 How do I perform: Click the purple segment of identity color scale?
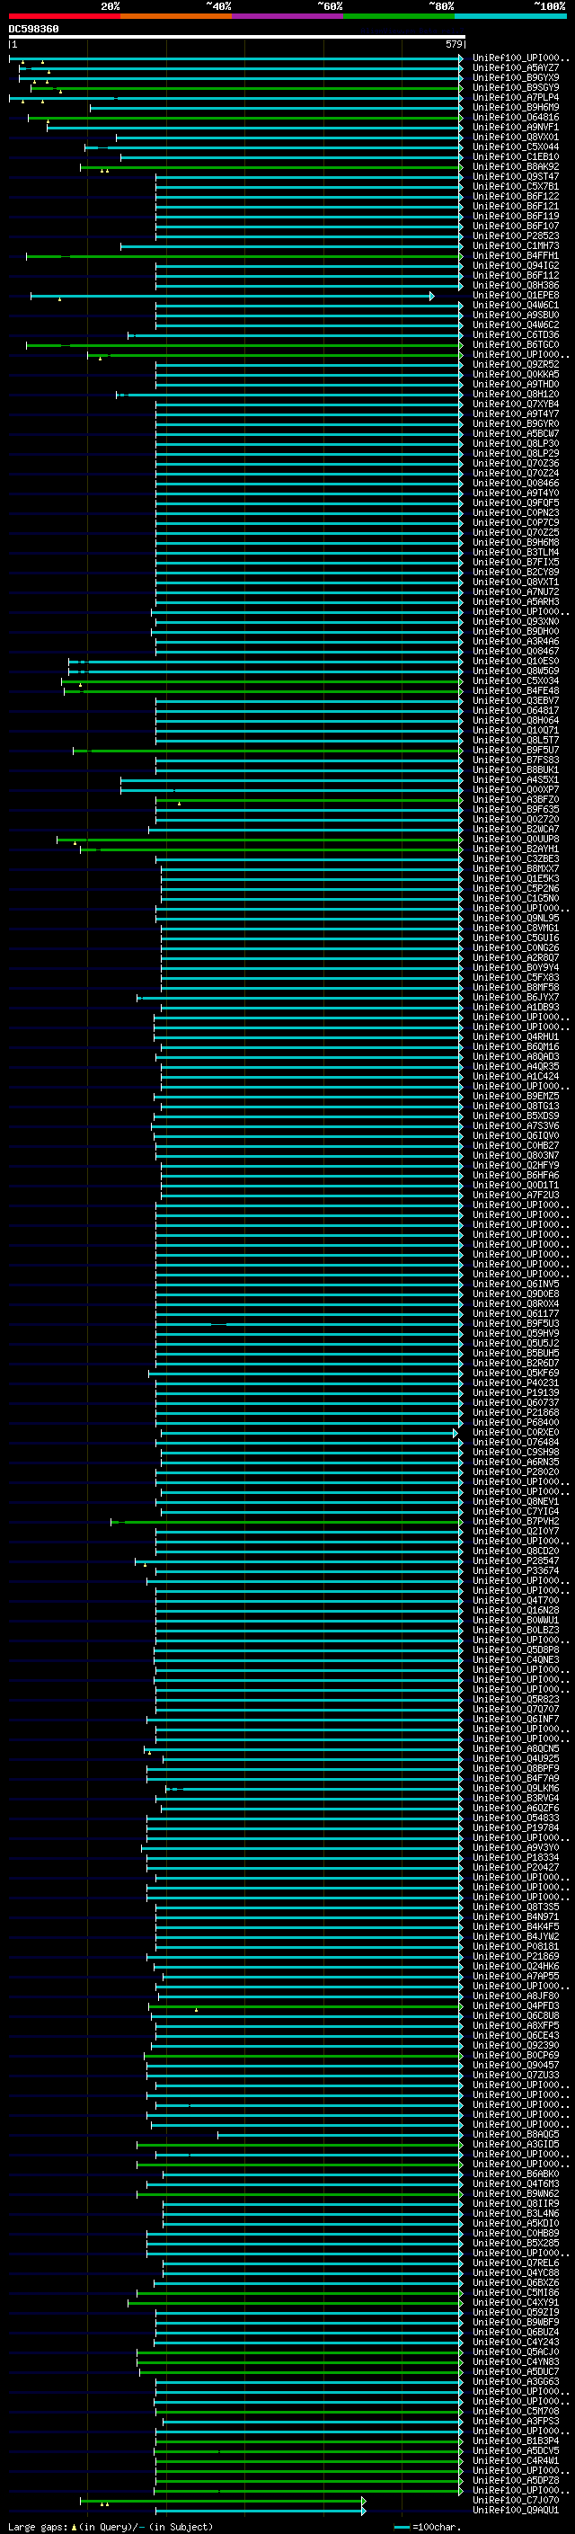[287, 16]
